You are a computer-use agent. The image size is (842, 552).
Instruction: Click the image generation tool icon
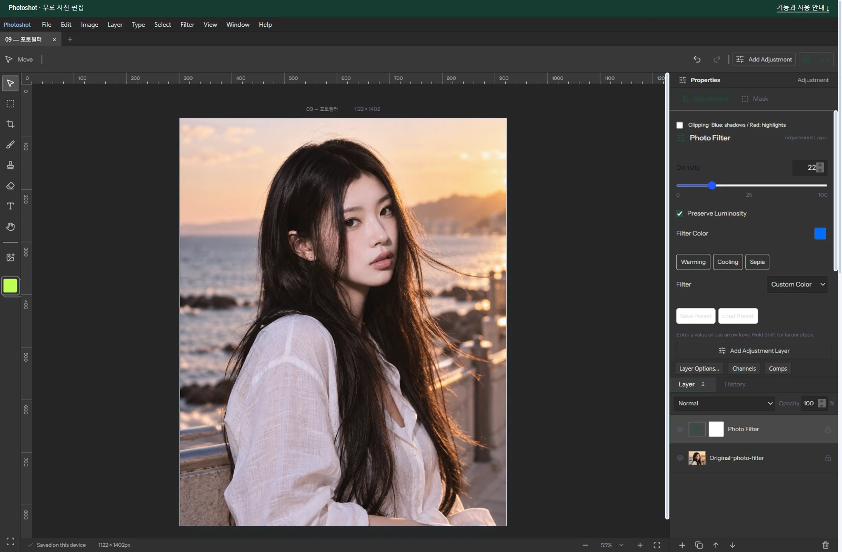point(10,257)
